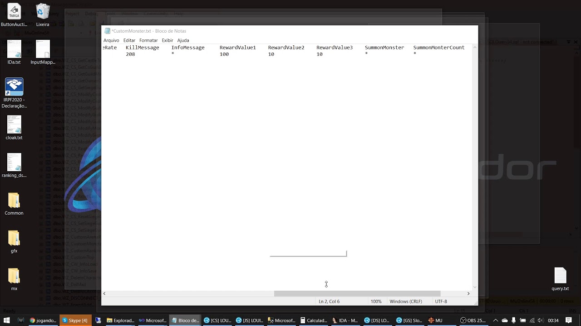Select the Common folder on desktop

click(14, 203)
